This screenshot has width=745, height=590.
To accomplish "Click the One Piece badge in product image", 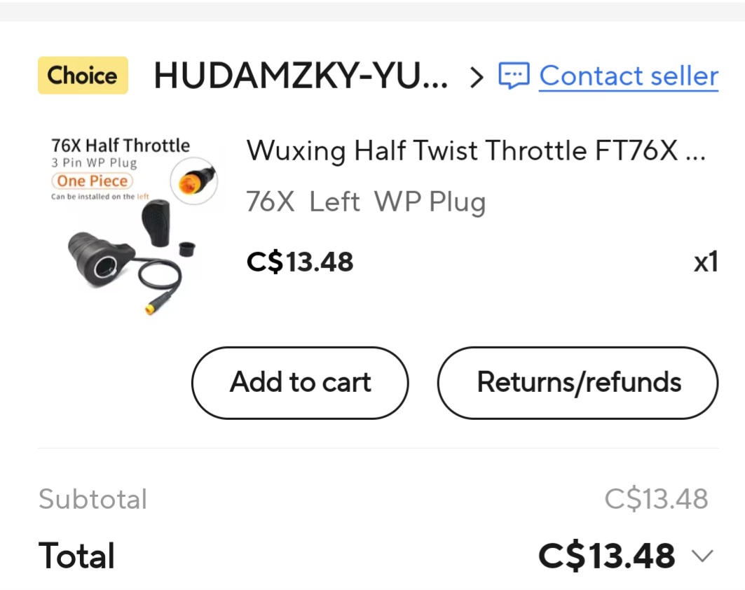I will [93, 181].
